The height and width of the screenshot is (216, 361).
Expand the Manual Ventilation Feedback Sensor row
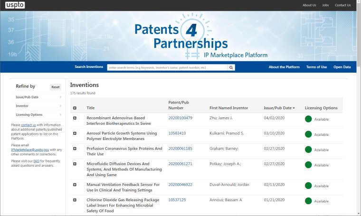point(75,185)
